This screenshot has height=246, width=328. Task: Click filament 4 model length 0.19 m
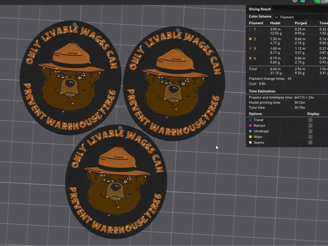tap(275, 58)
